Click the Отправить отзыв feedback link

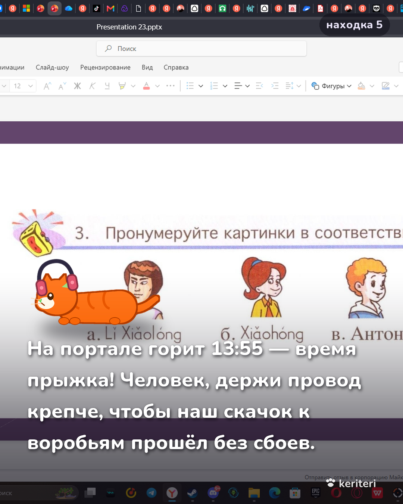point(353,477)
